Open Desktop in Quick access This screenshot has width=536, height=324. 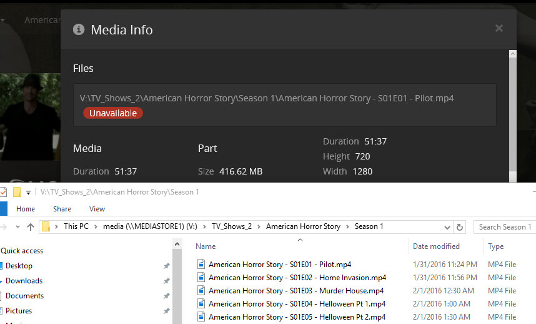19,266
